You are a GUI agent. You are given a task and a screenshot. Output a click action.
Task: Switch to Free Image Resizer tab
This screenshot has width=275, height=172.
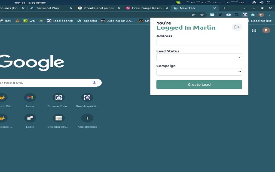pos(147,8)
